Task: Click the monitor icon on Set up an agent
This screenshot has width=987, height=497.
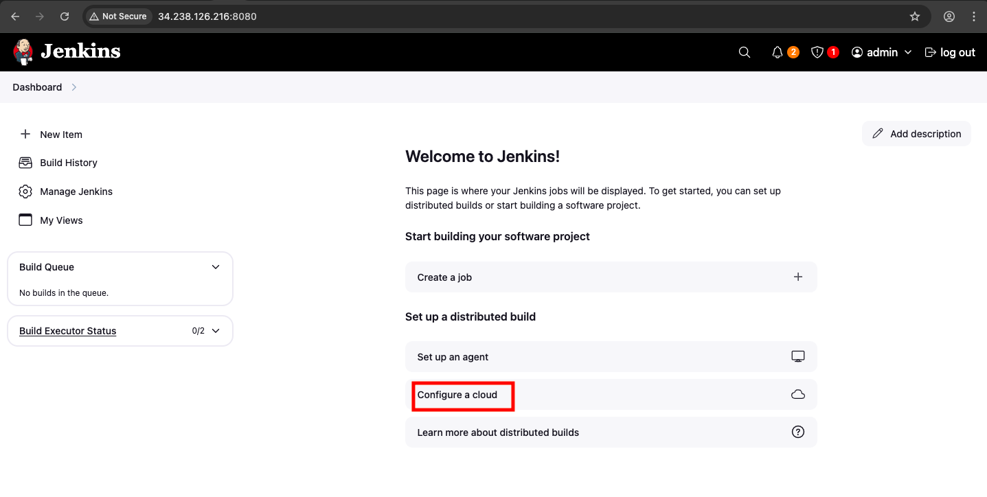Action: click(798, 357)
